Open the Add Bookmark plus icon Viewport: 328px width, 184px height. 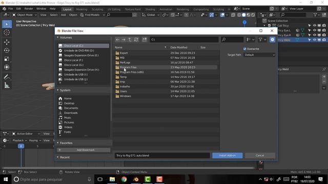click(59, 150)
